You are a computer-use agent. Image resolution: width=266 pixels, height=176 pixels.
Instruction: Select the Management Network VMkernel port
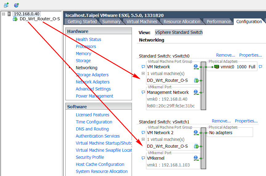[x=168, y=92]
